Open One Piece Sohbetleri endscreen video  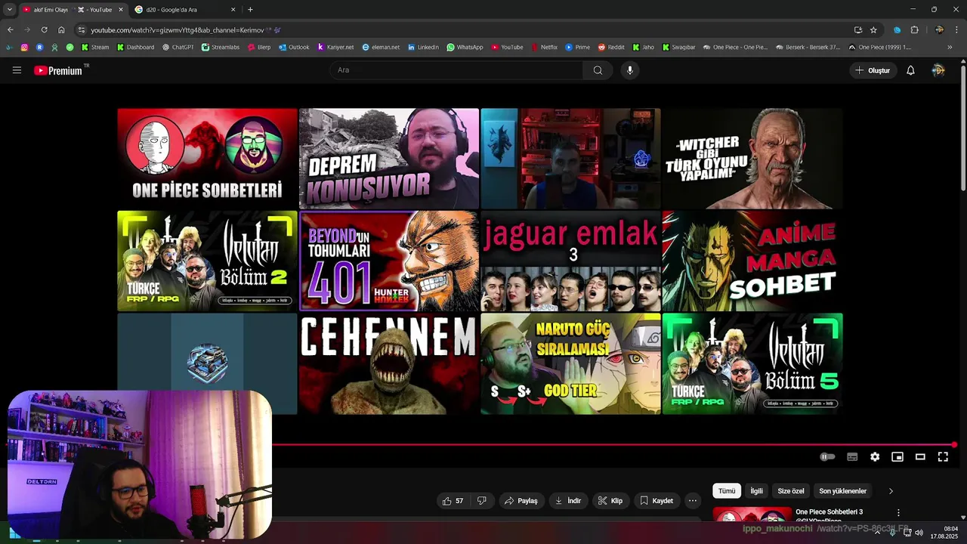click(208, 158)
